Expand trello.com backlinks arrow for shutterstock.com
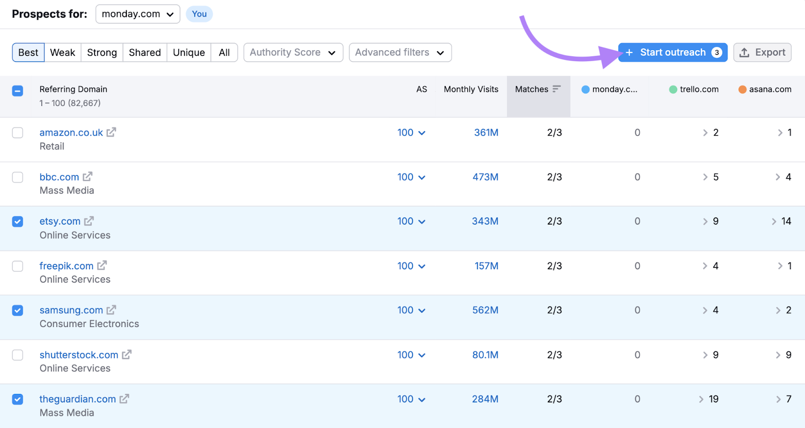This screenshot has width=805, height=428. (x=705, y=355)
